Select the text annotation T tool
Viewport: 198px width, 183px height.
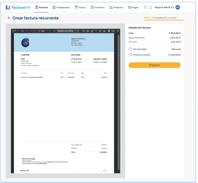(x=96, y=31)
